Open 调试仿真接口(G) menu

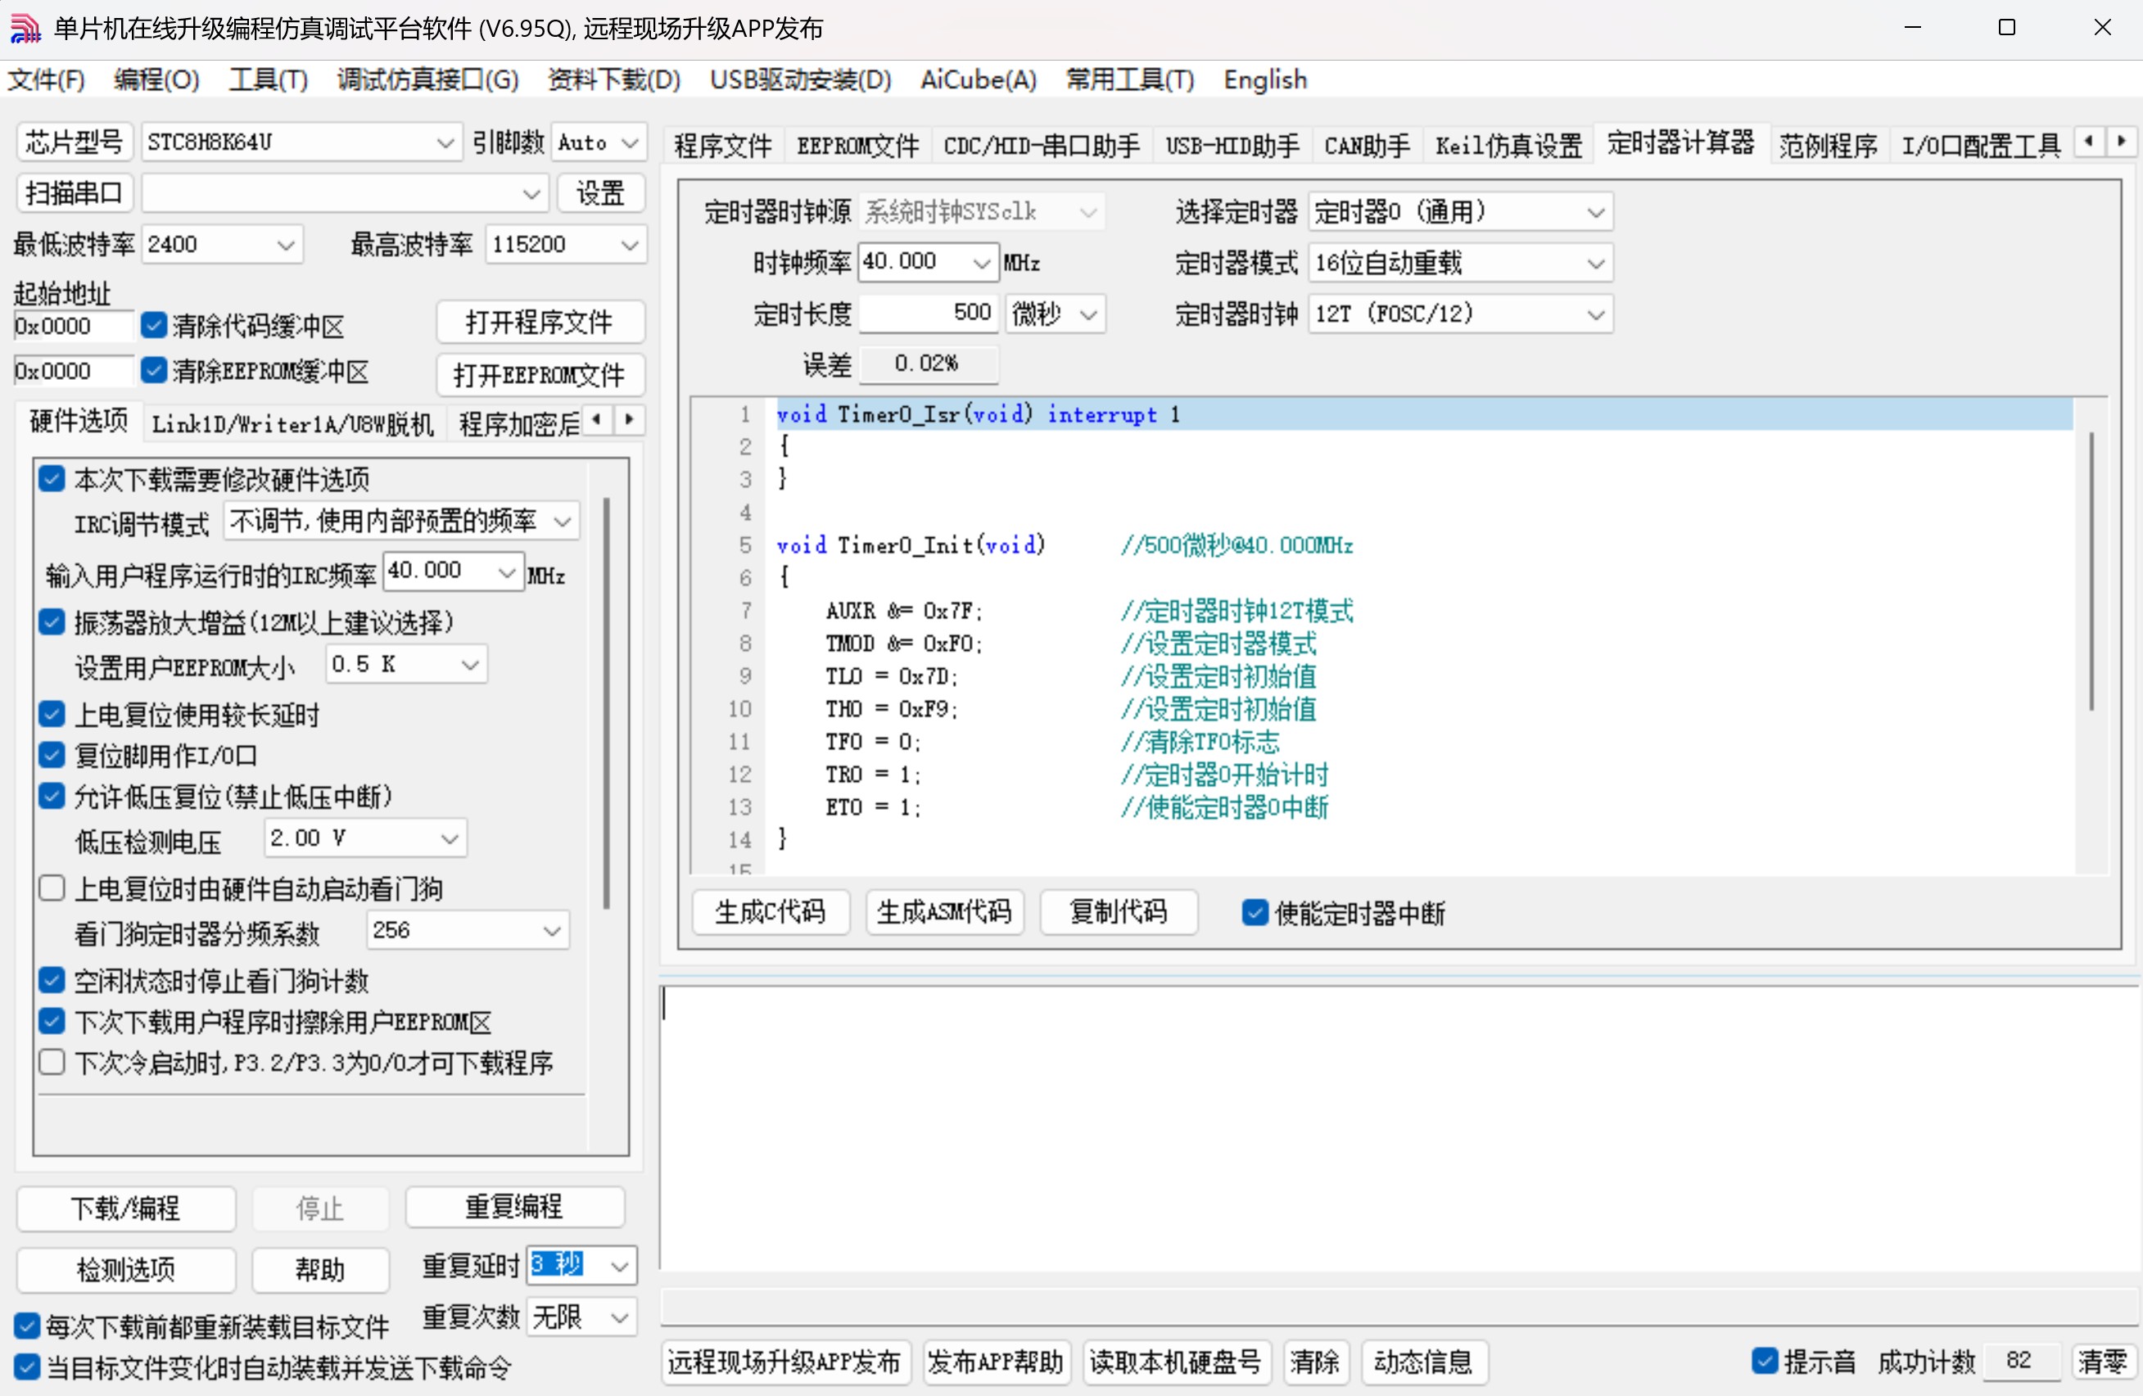coord(427,80)
